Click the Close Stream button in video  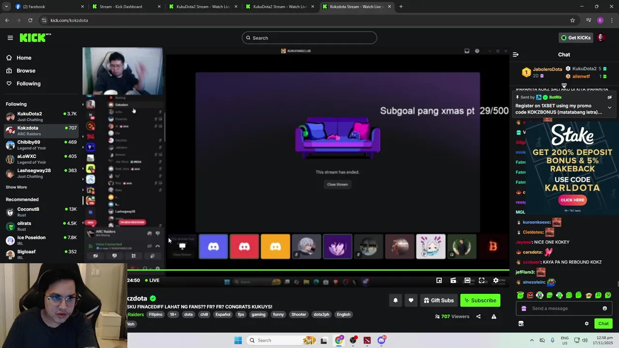coord(338,184)
